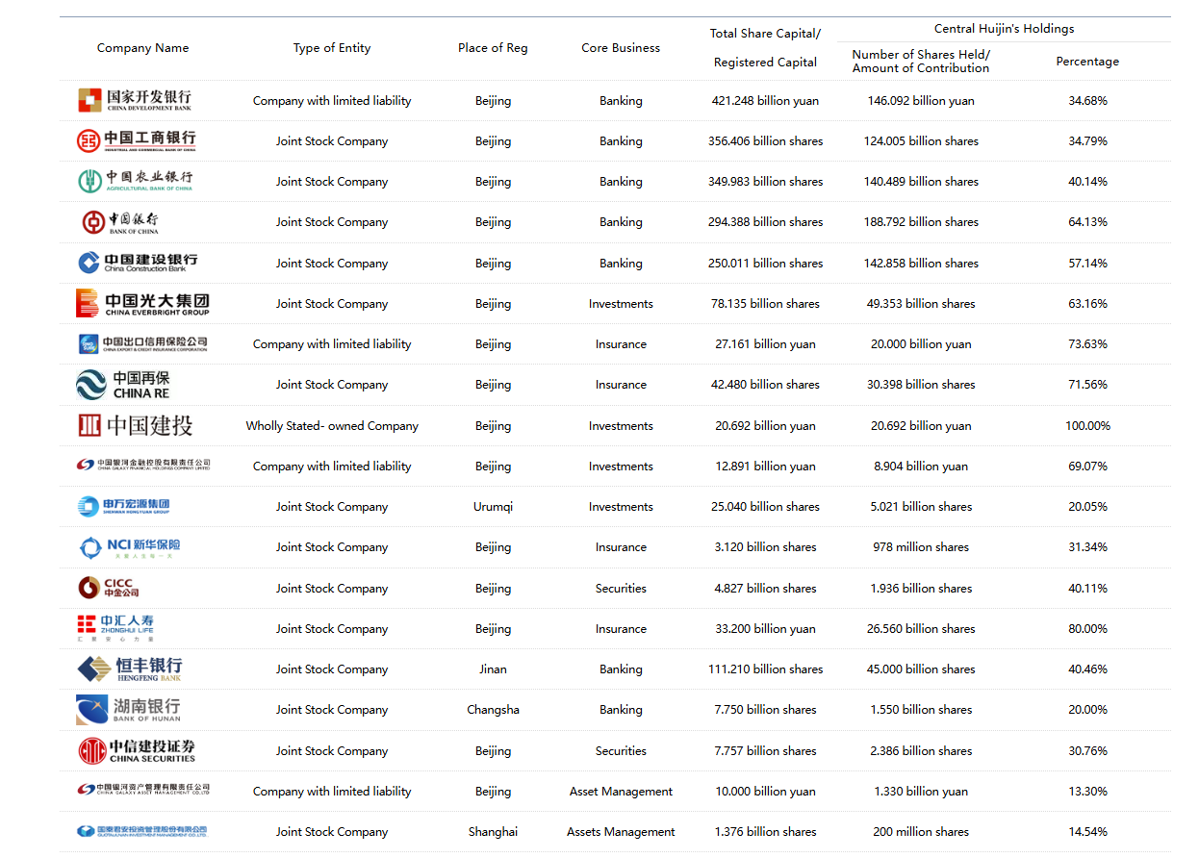
Task: Click the Core Business column header
Action: 621,48
